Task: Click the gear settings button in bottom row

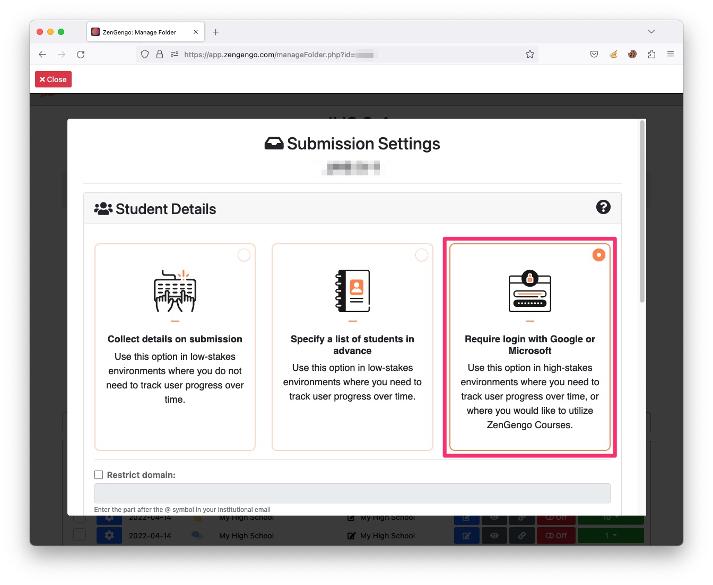Action: 109,535
